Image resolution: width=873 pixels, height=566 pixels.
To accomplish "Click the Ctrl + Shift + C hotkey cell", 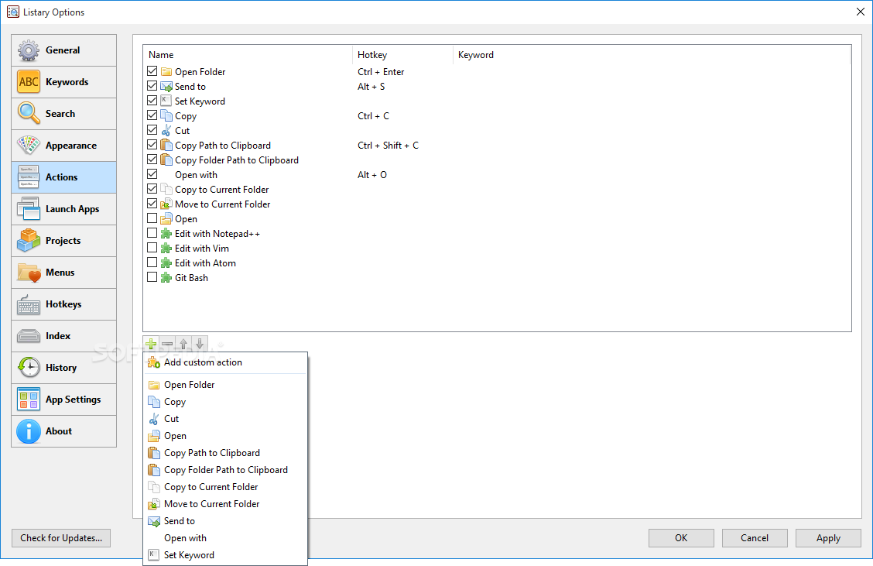I will tap(388, 146).
